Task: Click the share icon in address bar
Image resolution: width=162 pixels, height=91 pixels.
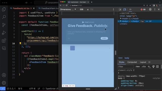Action: click(147, 5)
